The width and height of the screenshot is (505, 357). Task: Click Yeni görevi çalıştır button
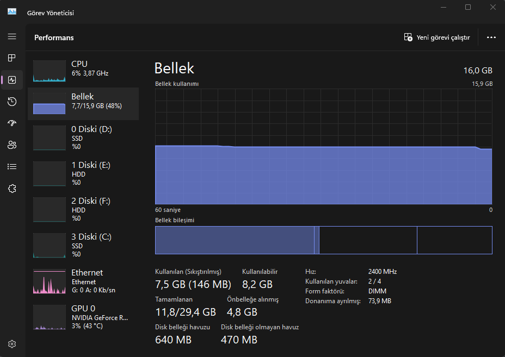click(x=437, y=37)
